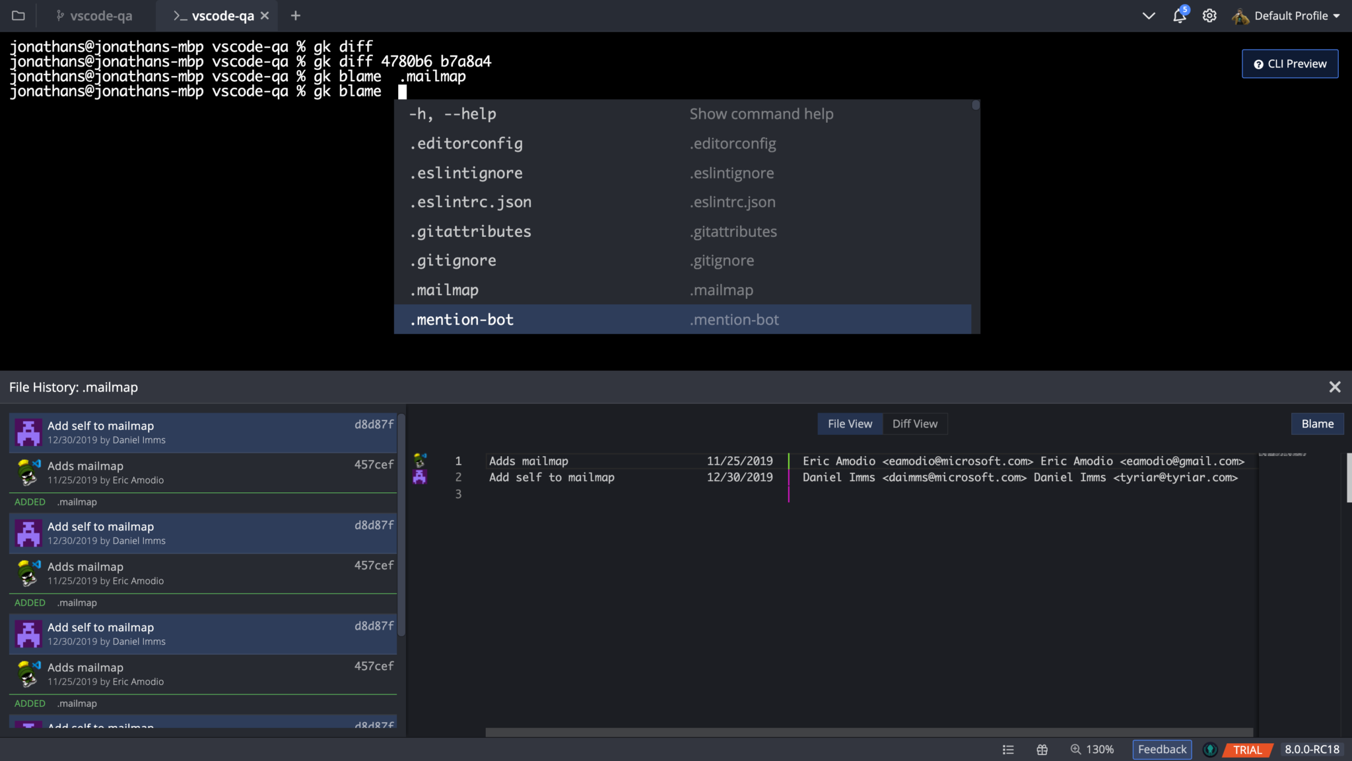Image resolution: width=1352 pixels, height=761 pixels.
Task: Close the File History: .mailmap panel
Action: click(x=1335, y=386)
